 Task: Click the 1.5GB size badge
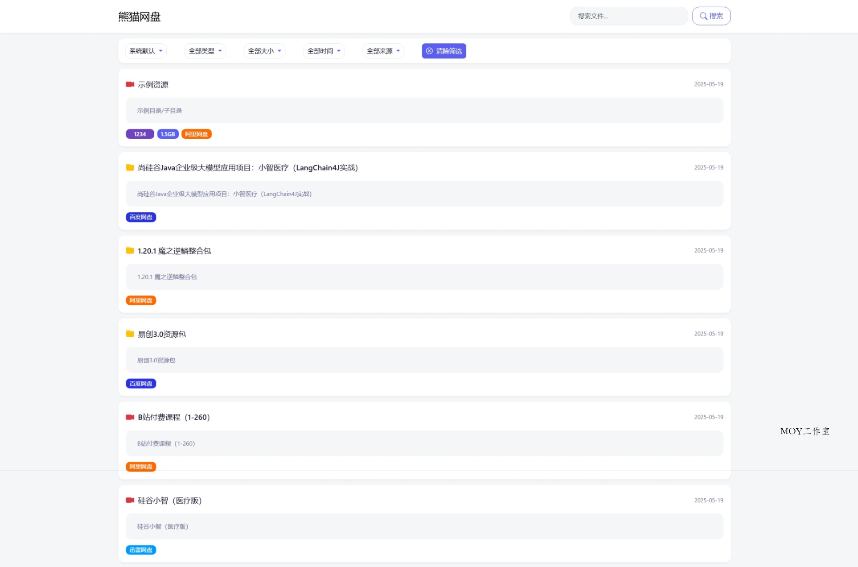(168, 134)
